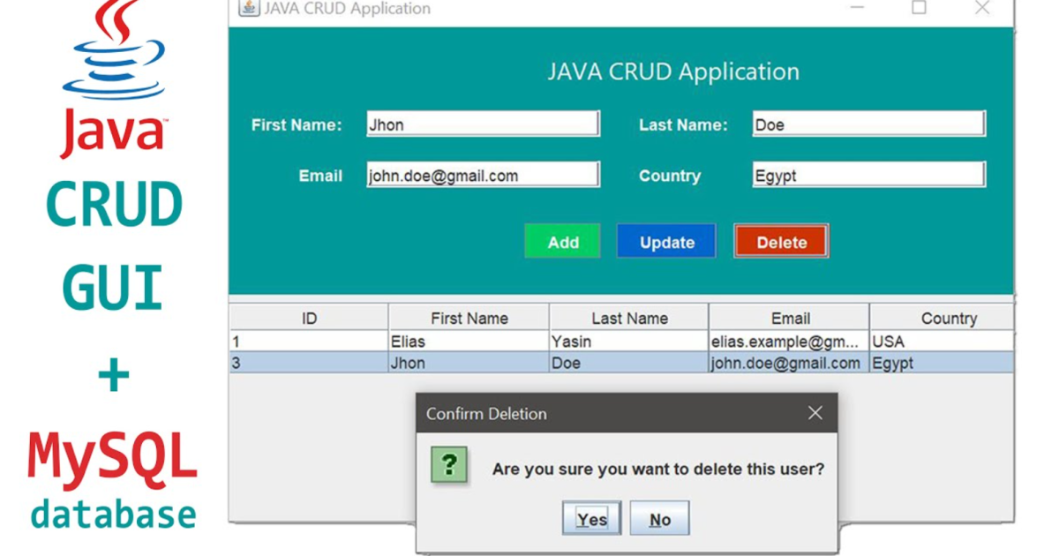1059x556 pixels.
Task: Click the Email column header
Action: coord(791,318)
